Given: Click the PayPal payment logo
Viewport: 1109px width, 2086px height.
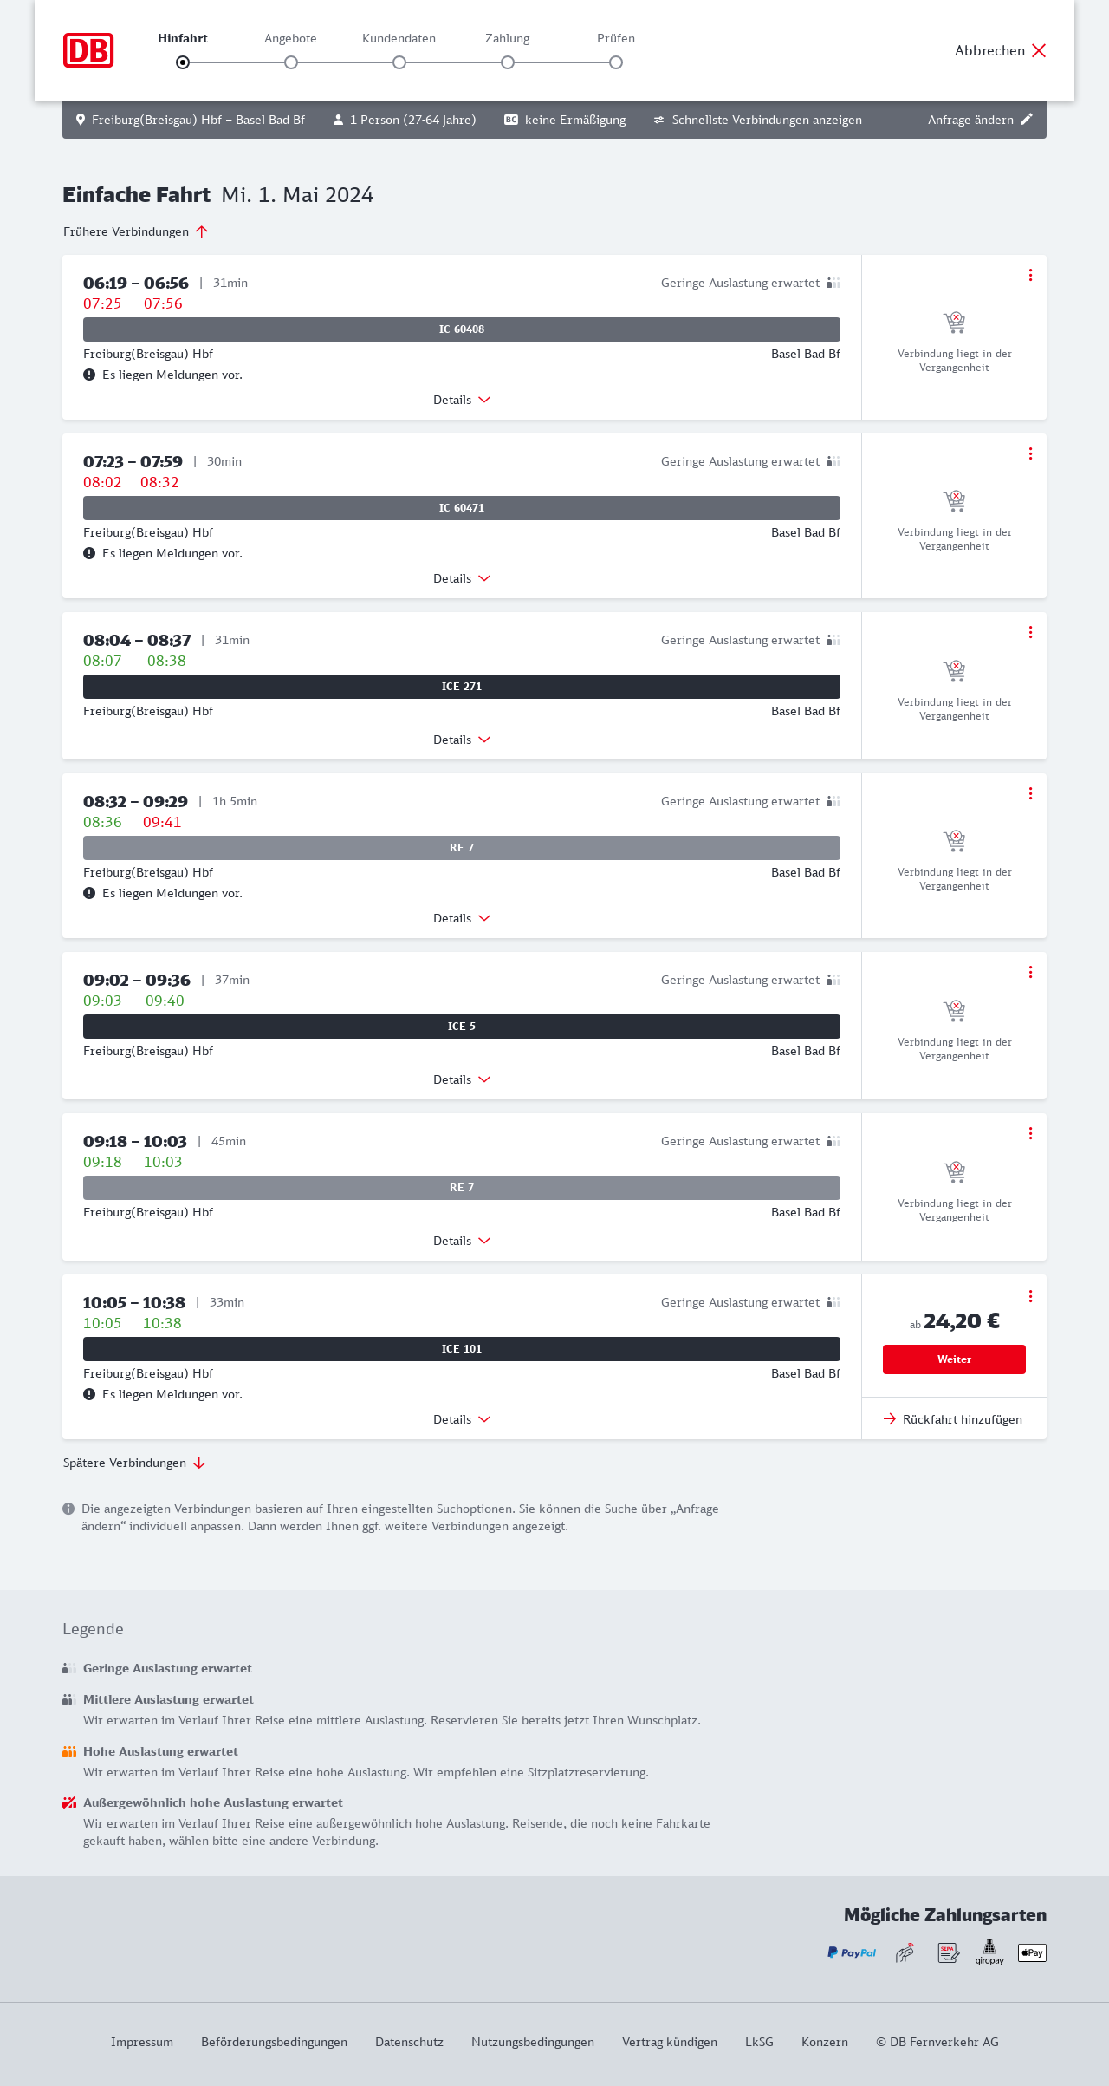Looking at the screenshot, I should (852, 1952).
